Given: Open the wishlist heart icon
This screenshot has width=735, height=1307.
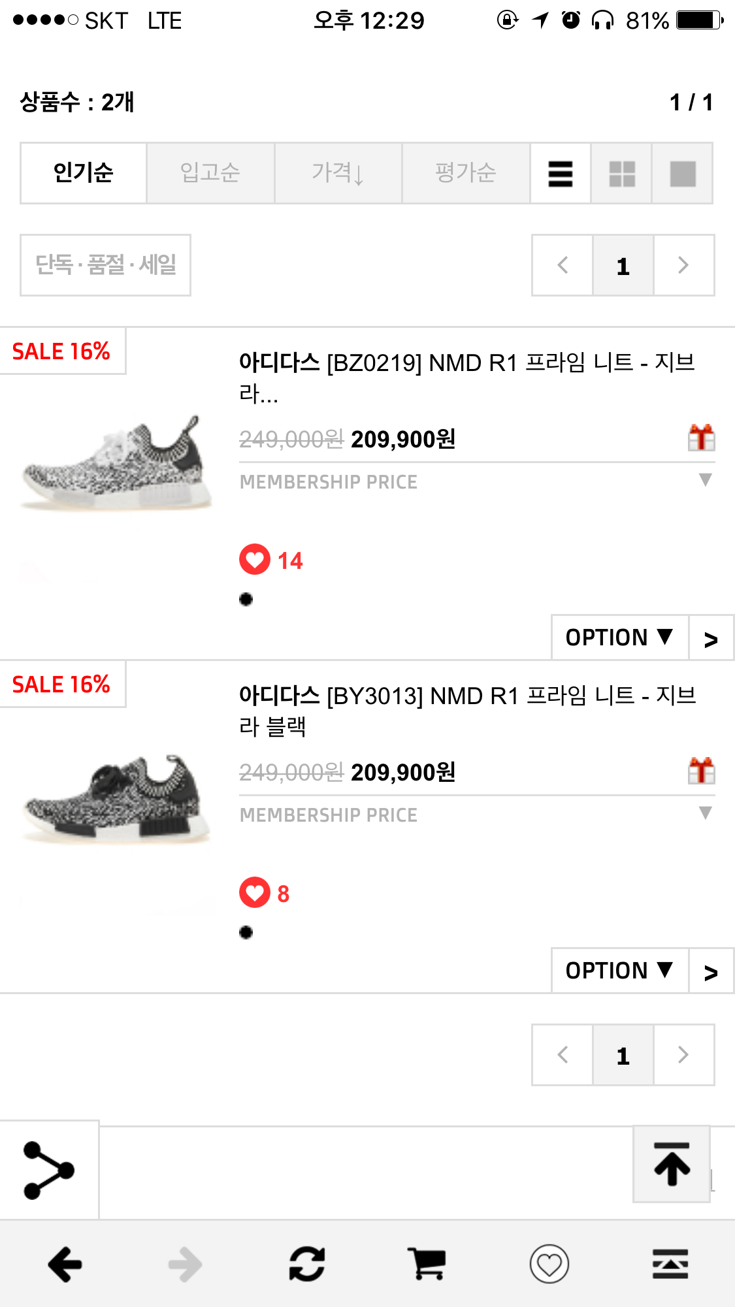Looking at the screenshot, I should [x=549, y=1265].
